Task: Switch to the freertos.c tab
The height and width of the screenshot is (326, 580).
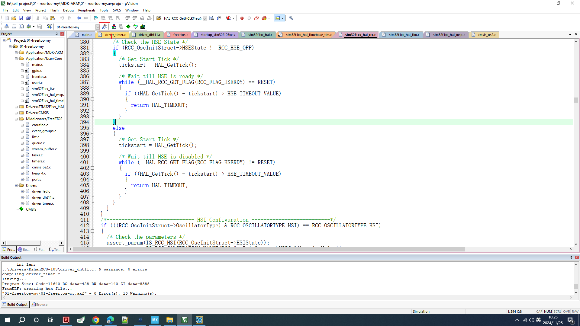Action: coord(180,35)
